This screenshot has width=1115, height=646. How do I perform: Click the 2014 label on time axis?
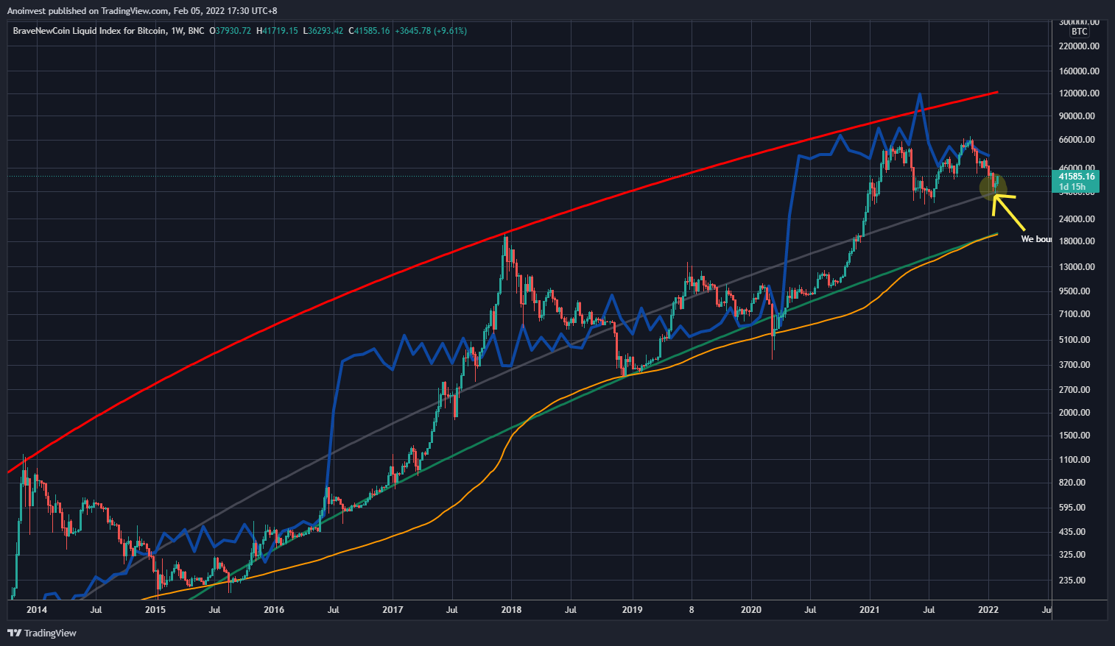[x=36, y=610]
